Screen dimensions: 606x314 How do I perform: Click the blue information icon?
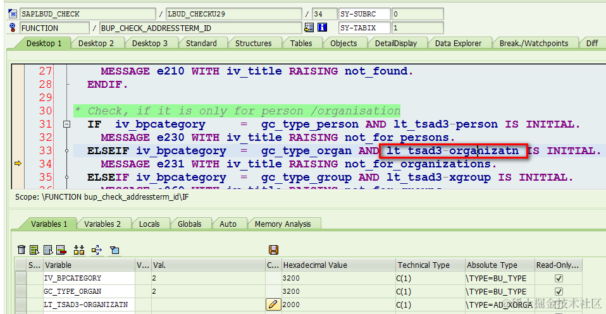[x=322, y=27]
